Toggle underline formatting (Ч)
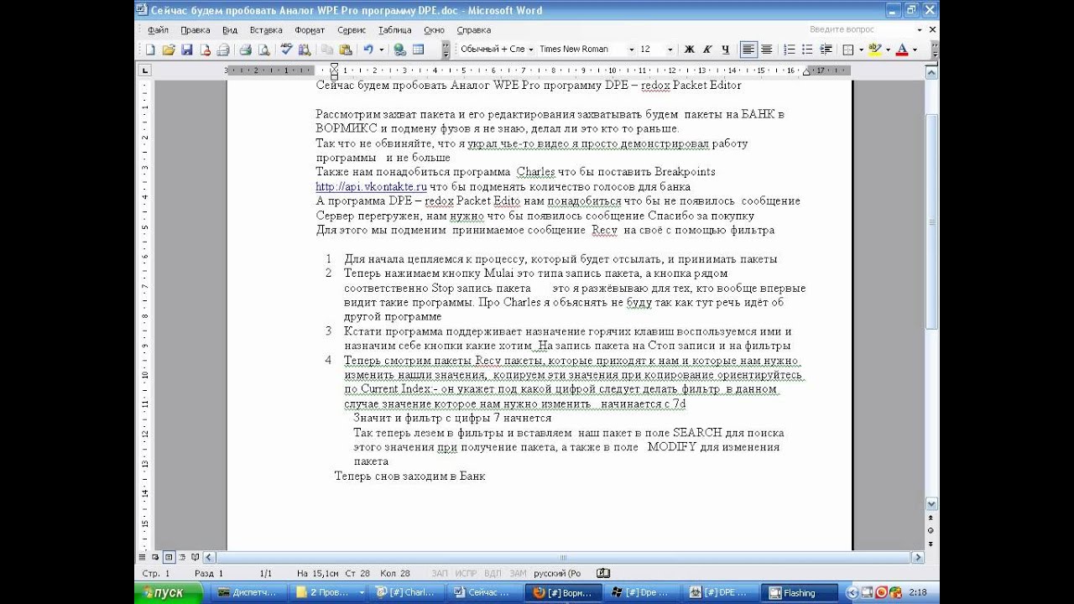Screen dimensions: 1074x604 click(x=726, y=49)
